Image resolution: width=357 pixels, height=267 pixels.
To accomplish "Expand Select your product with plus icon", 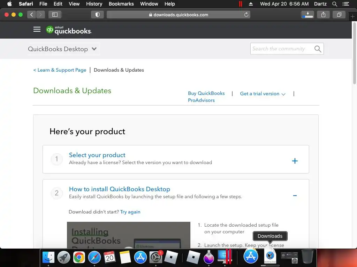I will [295, 161].
